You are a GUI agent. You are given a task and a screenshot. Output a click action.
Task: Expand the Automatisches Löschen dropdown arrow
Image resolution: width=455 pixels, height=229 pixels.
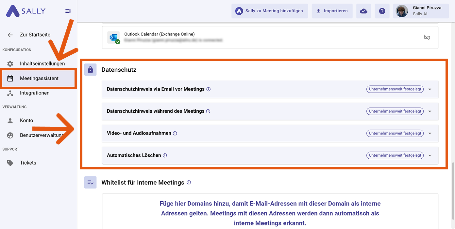point(430,155)
